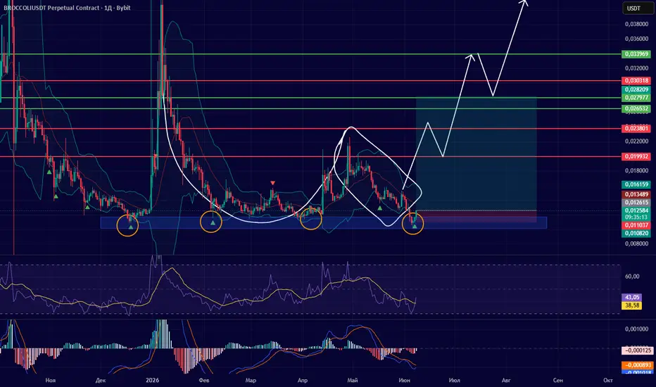Click the Фев month on time axis
This screenshot has height=387, width=656.
tap(203, 380)
